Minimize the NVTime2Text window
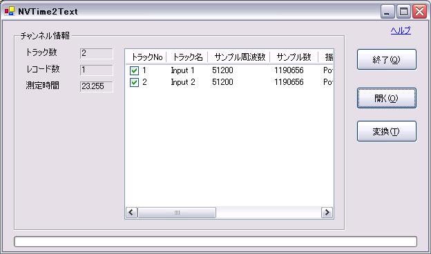431x254 pixels. coord(387,12)
